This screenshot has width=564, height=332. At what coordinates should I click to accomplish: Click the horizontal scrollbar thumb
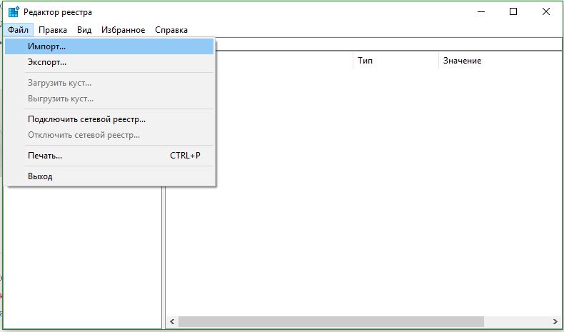click(x=331, y=321)
